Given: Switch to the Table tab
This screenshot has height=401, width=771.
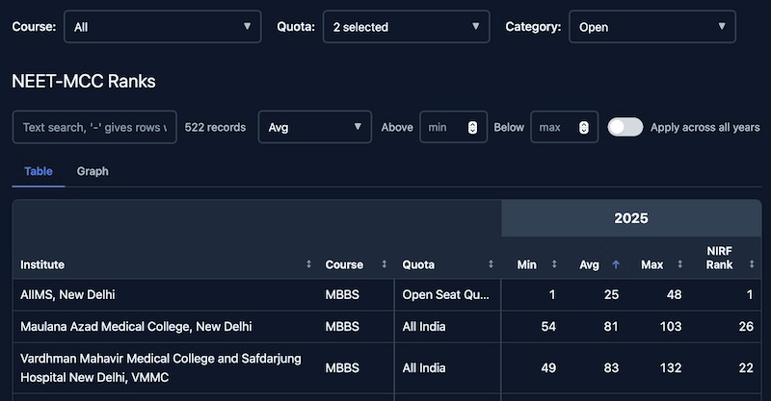Looking at the screenshot, I should click(39, 171).
